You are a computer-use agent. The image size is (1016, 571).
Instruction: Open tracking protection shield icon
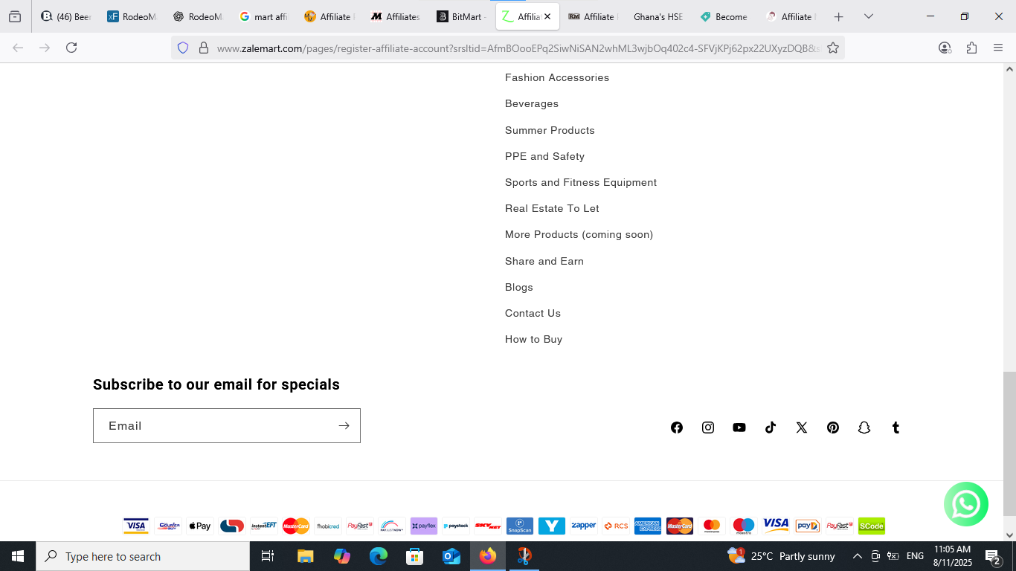tap(183, 48)
